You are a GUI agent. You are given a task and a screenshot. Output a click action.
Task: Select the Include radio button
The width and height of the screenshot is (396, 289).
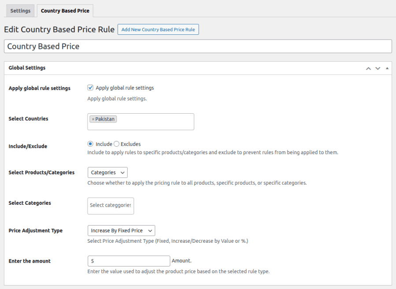(90, 144)
